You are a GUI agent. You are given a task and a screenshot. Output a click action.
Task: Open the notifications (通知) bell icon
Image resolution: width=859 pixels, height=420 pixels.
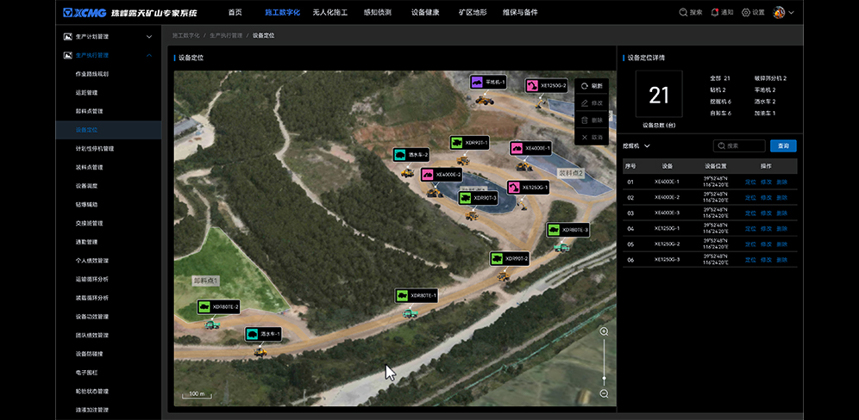point(715,12)
